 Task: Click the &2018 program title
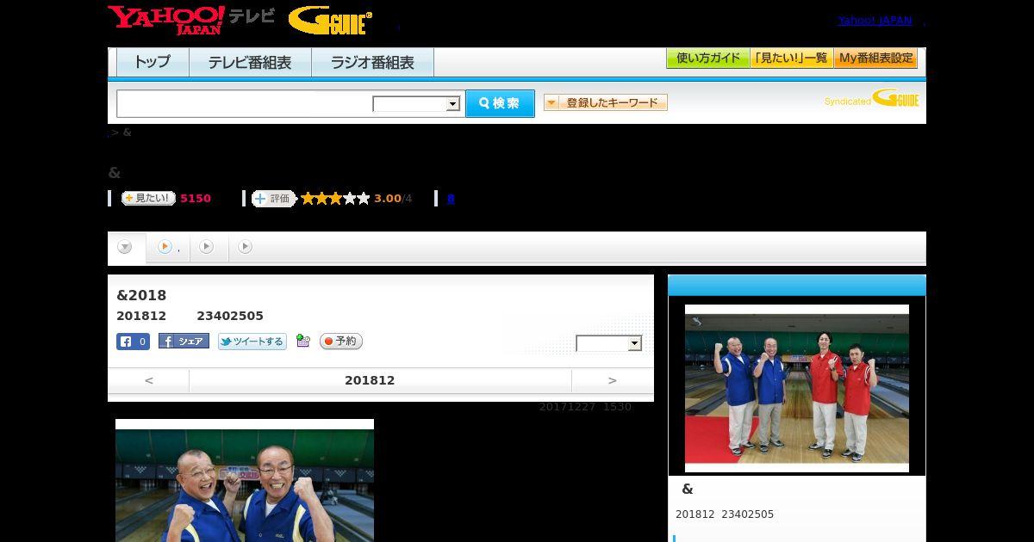coord(141,295)
